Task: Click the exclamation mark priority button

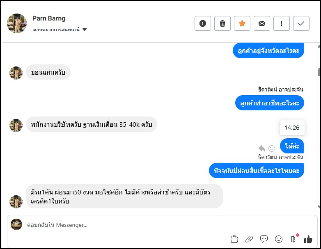Action: coord(282,23)
